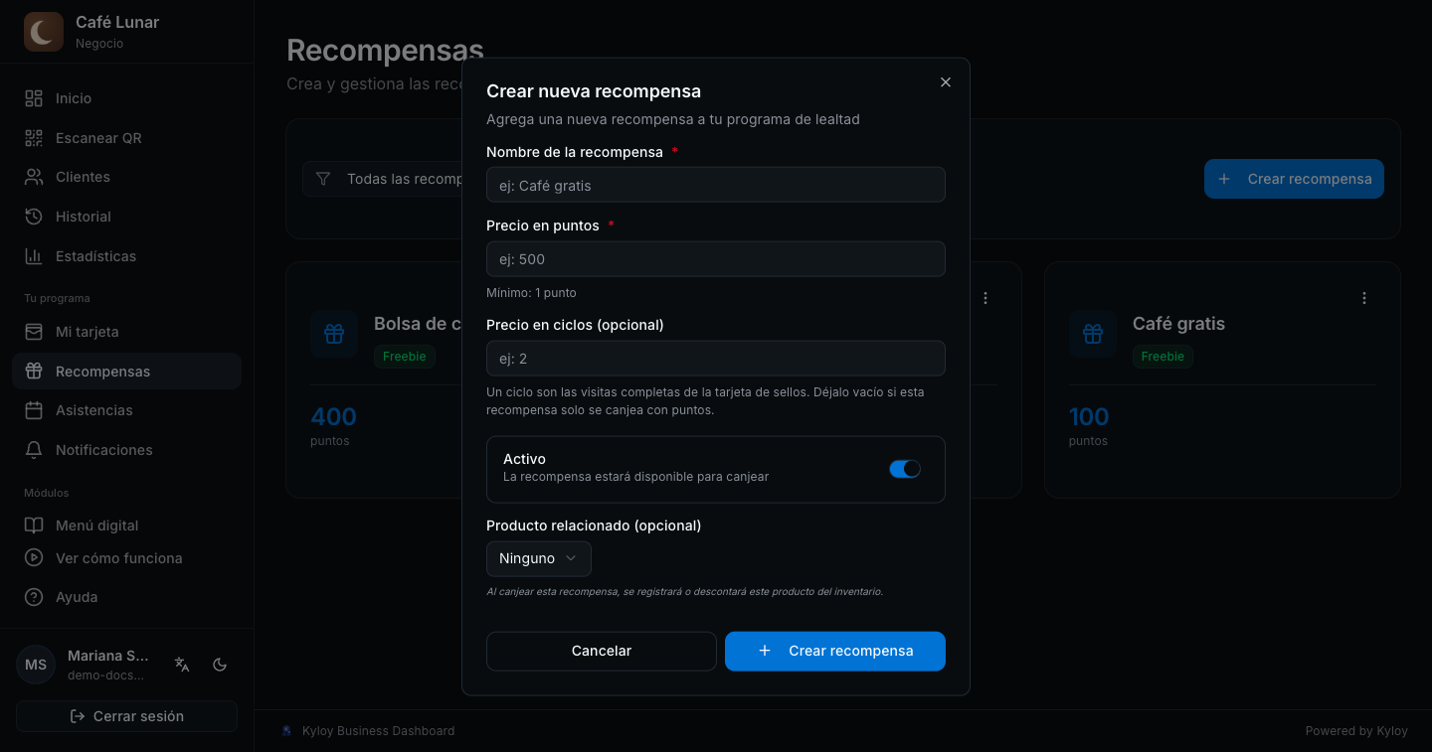Viewport: 1432px width, 752px height.
Task: Open the Producto relacionado dropdown
Action: point(539,558)
